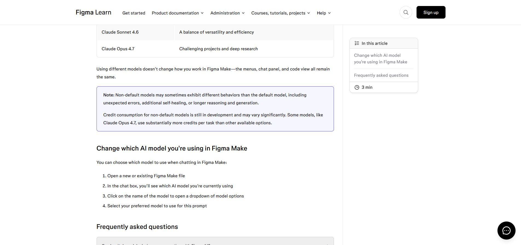Expand the Product documentation menu
This screenshot has height=245, width=521.
click(178, 13)
